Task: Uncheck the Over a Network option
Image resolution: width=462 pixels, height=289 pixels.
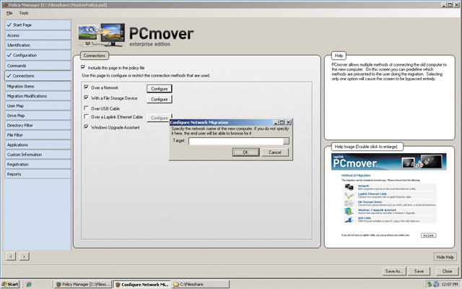Action: (x=87, y=87)
